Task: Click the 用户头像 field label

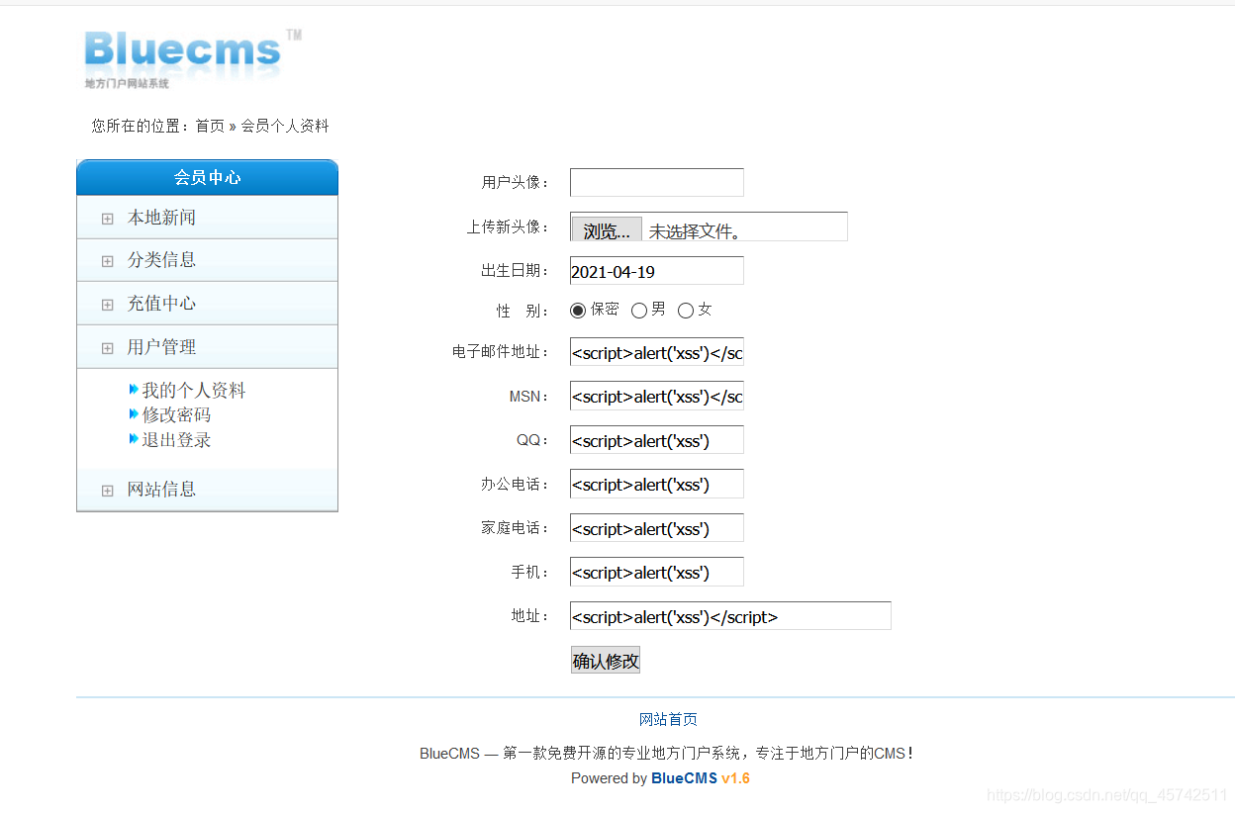Action: click(516, 182)
